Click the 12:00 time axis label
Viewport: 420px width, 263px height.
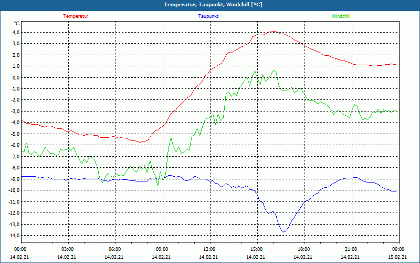(x=210, y=249)
